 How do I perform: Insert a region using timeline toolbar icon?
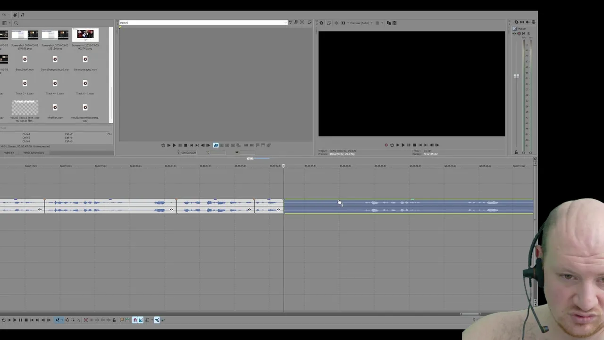click(127, 320)
